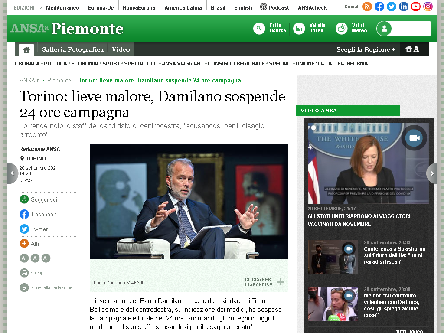This screenshot has height=333, width=444.
Task: Share the article via the Facebook icon
Action: coord(24,214)
